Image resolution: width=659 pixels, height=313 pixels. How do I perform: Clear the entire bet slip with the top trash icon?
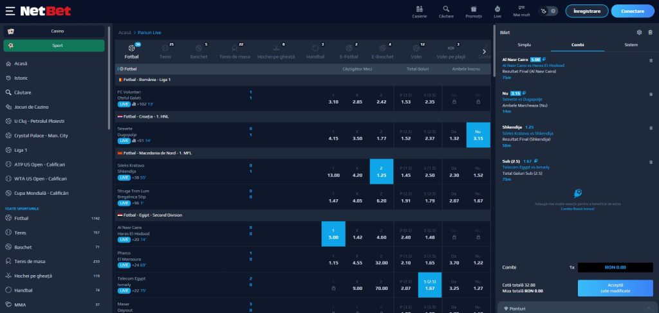[x=650, y=32]
